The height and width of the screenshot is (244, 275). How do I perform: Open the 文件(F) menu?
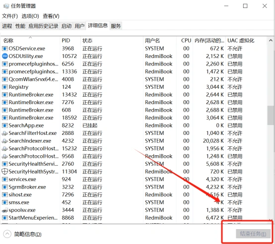(x=10, y=16)
